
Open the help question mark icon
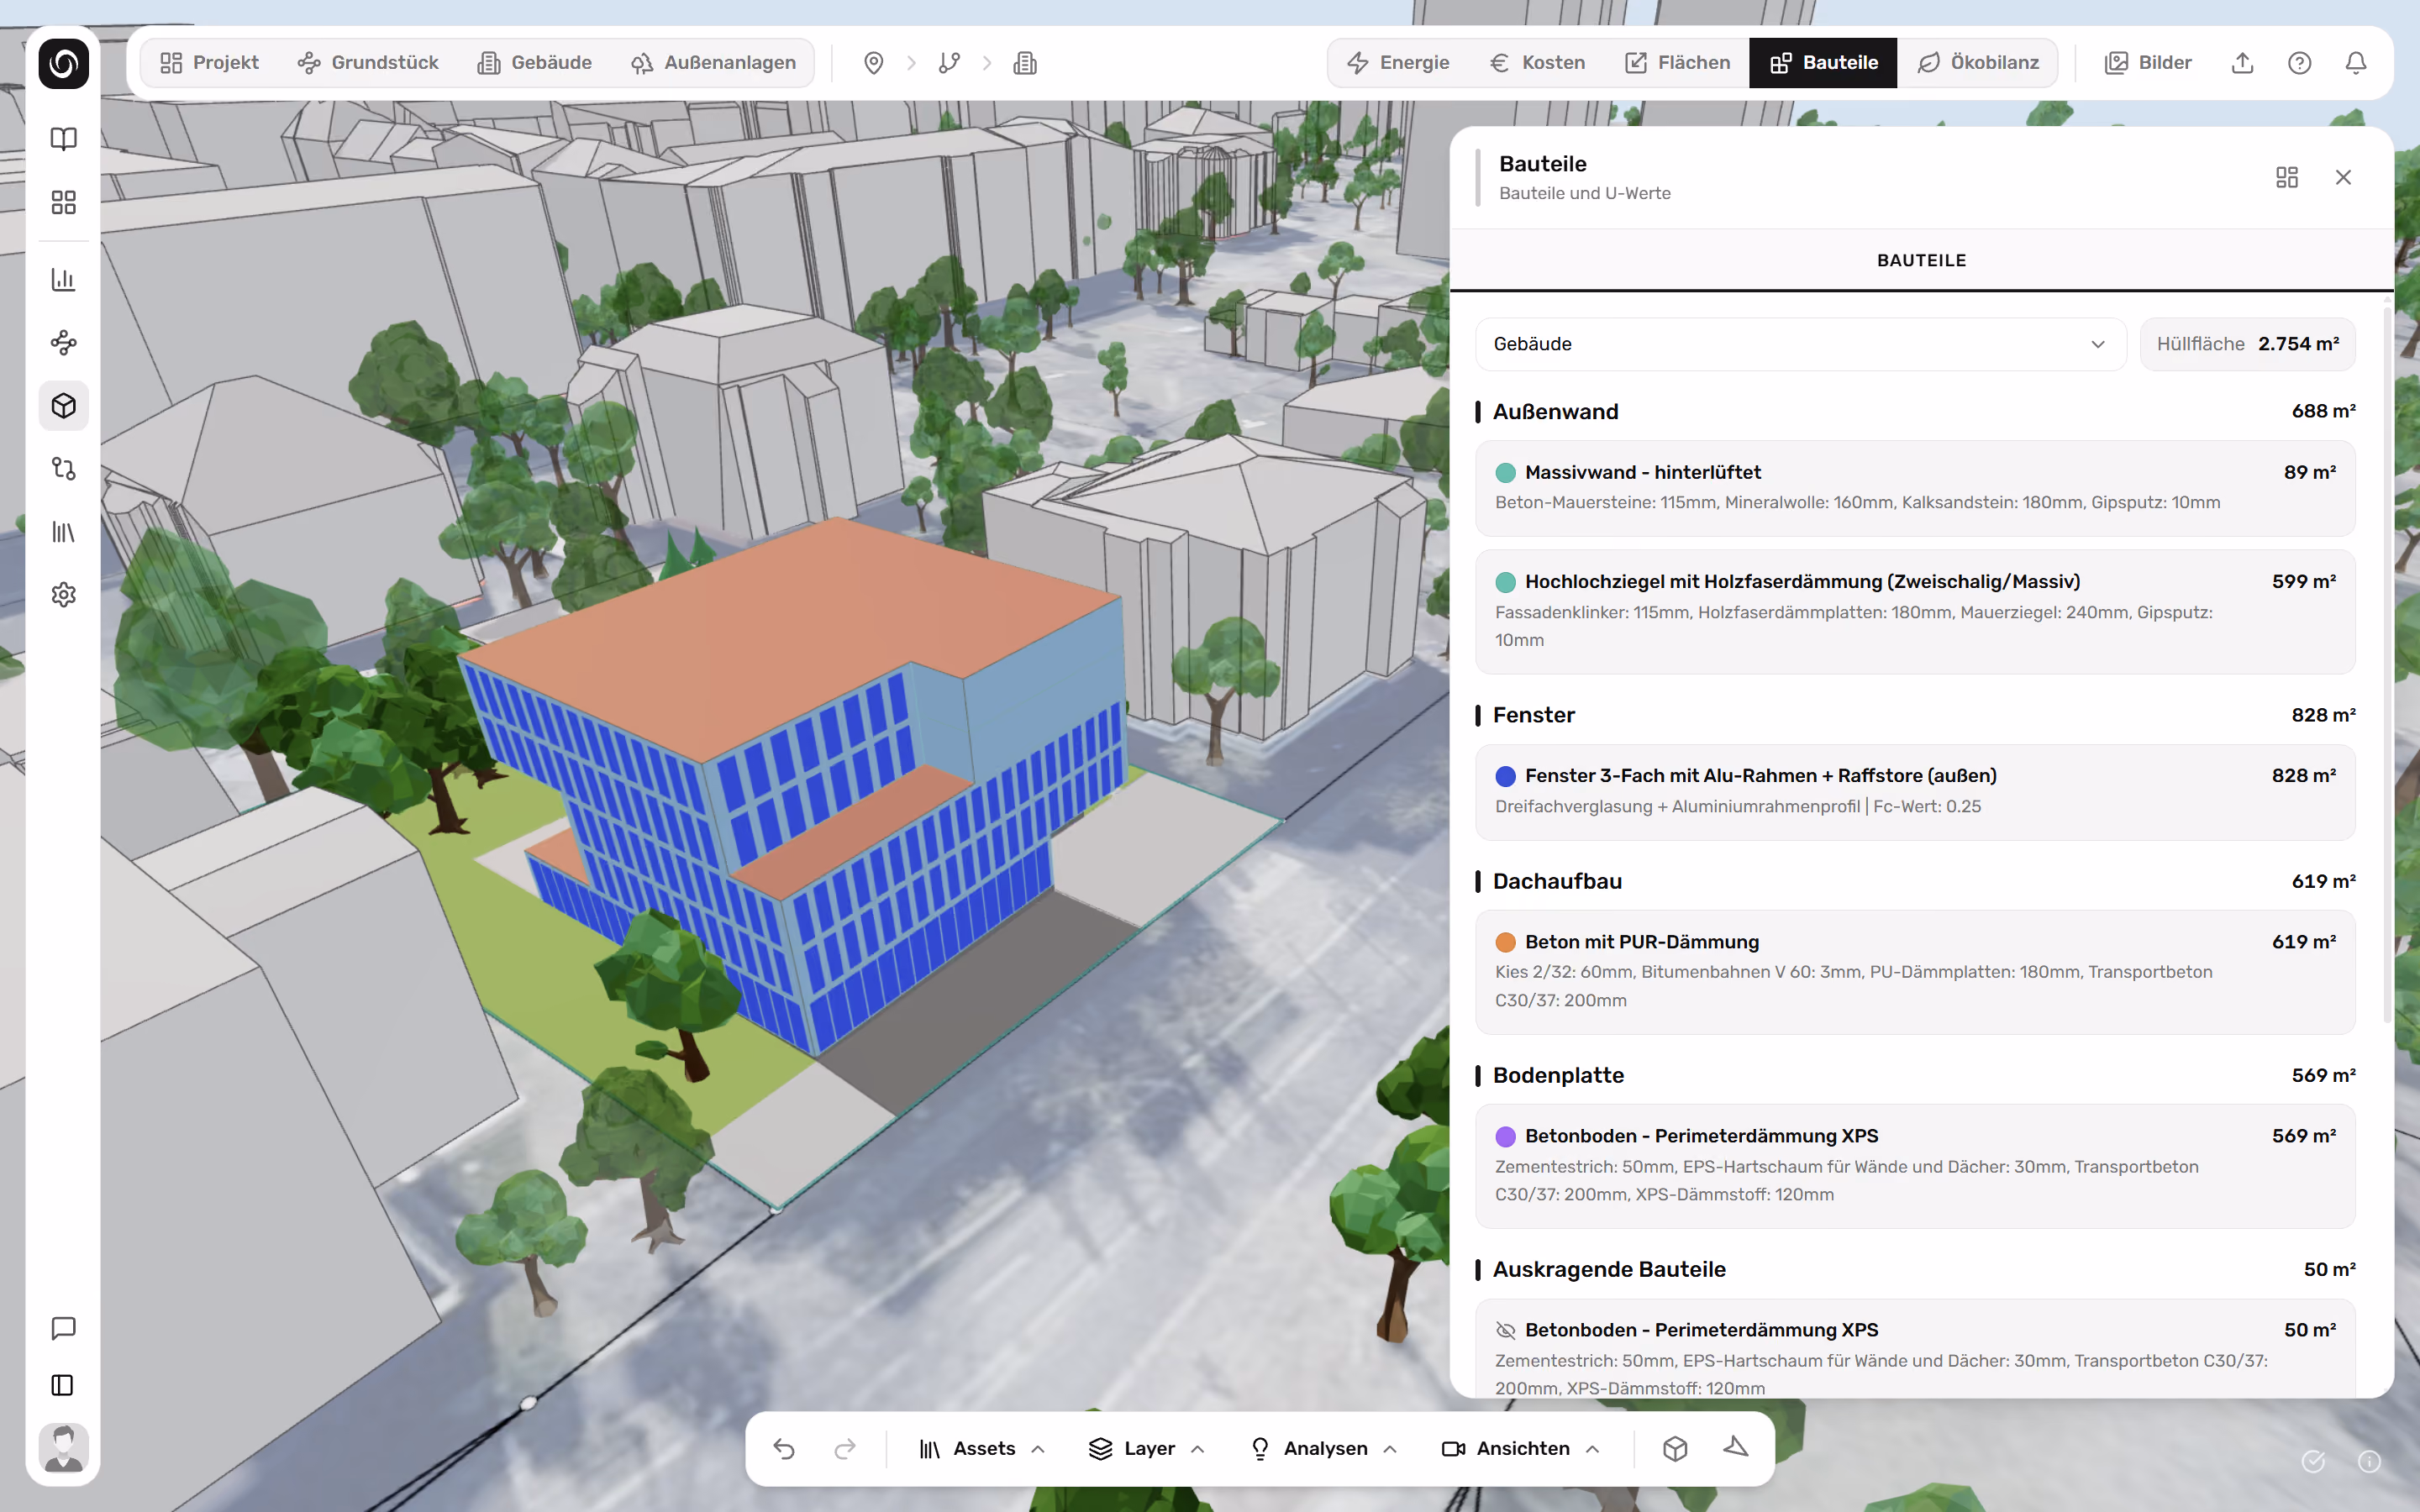2299,63
